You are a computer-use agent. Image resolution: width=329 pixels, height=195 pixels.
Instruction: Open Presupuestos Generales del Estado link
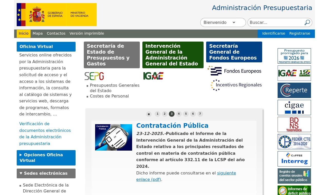tap(115, 88)
